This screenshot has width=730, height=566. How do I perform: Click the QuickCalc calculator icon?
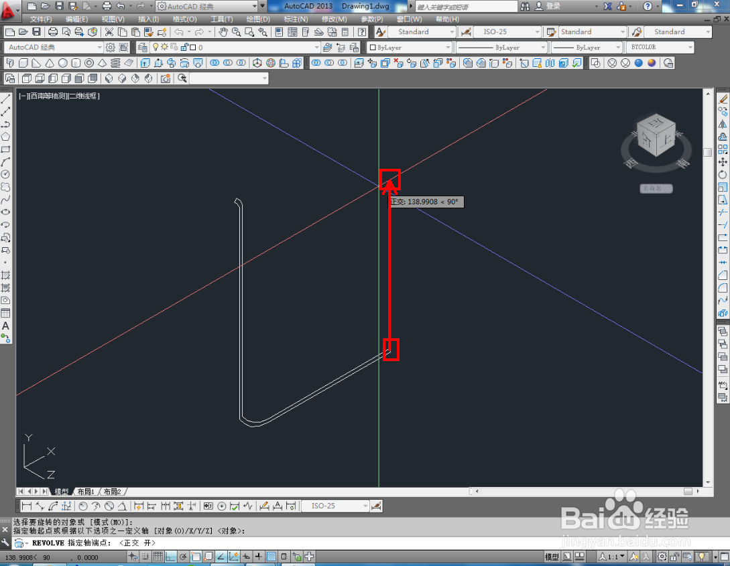click(345, 31)
